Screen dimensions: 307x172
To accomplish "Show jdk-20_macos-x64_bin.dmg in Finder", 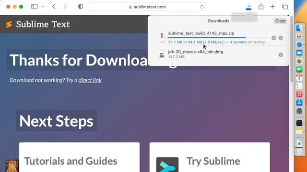I will 281,55.
